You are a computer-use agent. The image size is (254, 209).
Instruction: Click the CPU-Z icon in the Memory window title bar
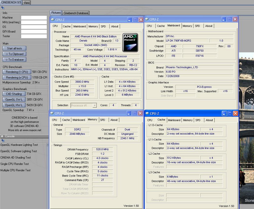coord(52,113)
